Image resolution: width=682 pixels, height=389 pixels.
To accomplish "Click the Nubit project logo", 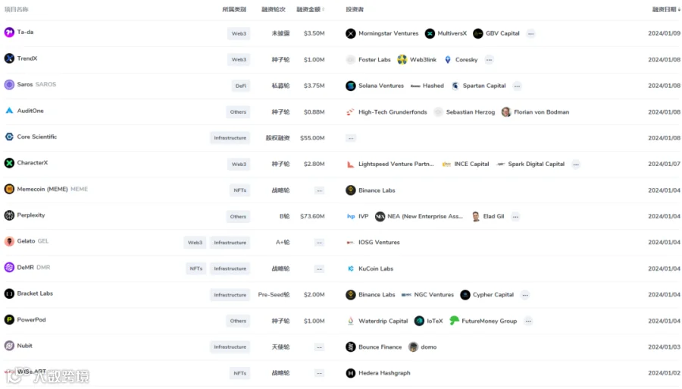I will point(9,346).
